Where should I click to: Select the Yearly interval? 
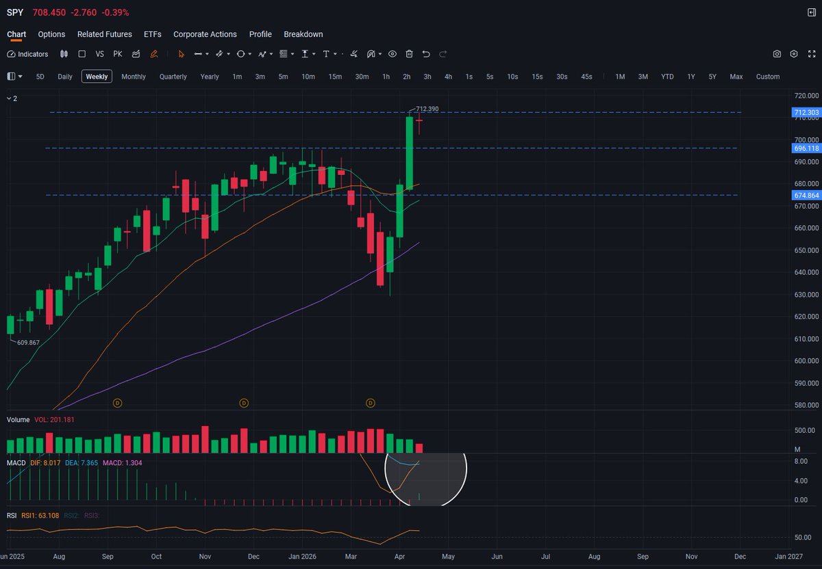click(210, 77)
